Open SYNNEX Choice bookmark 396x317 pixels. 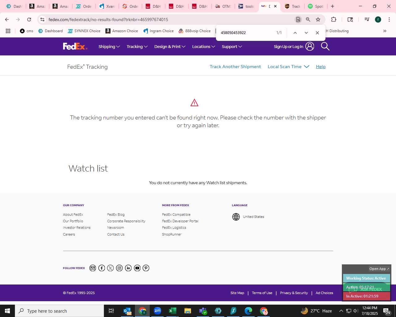click(x=84, y=31)
